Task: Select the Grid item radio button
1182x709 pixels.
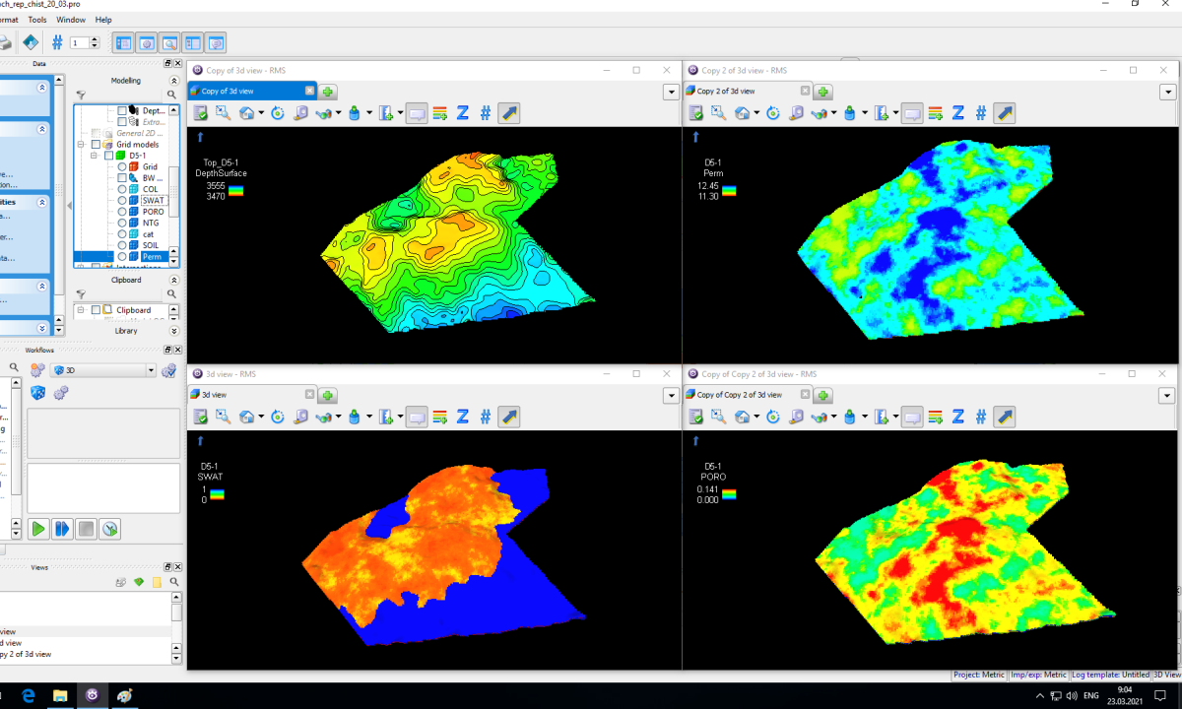Action: 122,166
